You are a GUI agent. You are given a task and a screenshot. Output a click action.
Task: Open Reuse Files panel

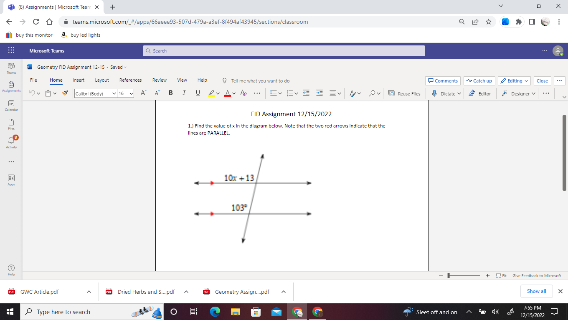(404, 93)
